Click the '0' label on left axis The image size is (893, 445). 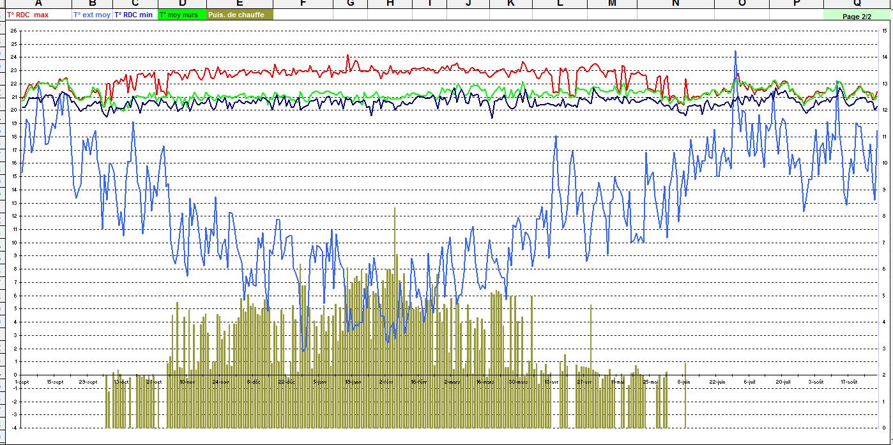[15, 375]
